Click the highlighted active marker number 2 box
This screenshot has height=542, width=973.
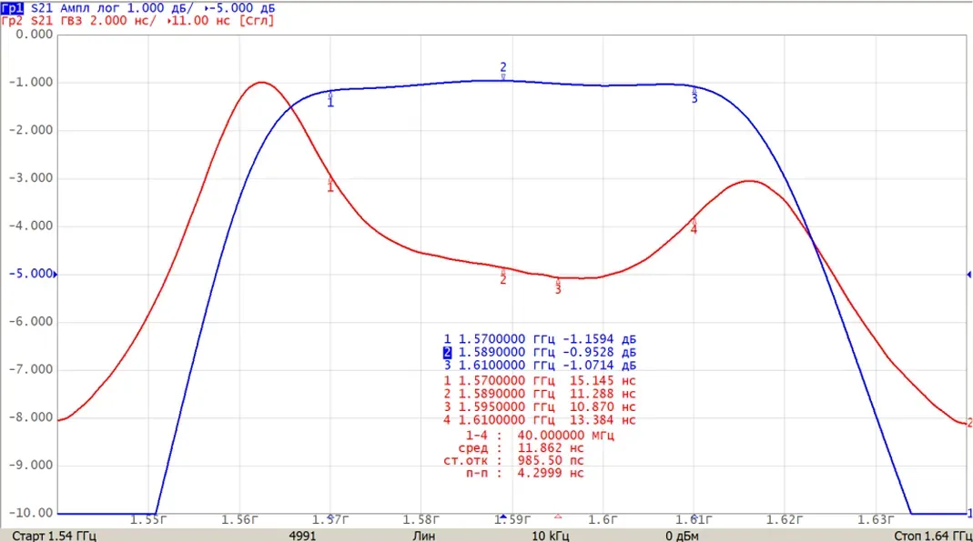pos(448,352)
